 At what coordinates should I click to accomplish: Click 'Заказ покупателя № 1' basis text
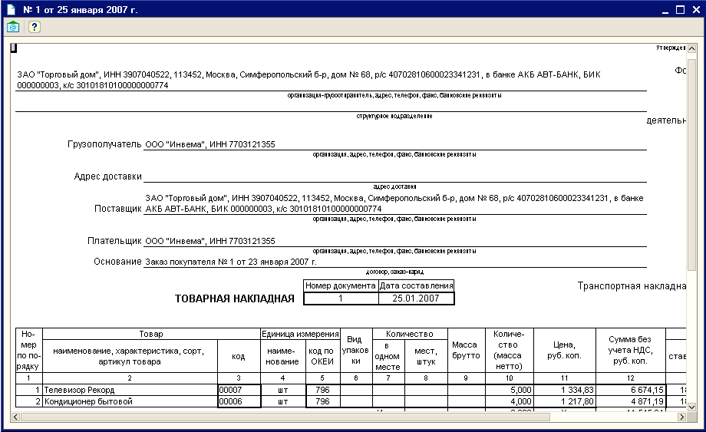tap(231, 262)
